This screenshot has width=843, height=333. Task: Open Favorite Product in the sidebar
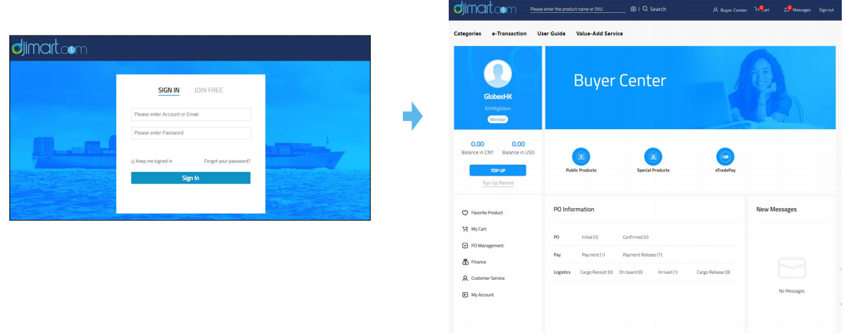[x=487, y=213]
